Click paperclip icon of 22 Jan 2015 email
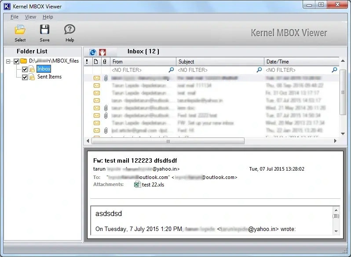Image resolution: width=351 pixels, height=257 pixels. [x=106, y=130]
